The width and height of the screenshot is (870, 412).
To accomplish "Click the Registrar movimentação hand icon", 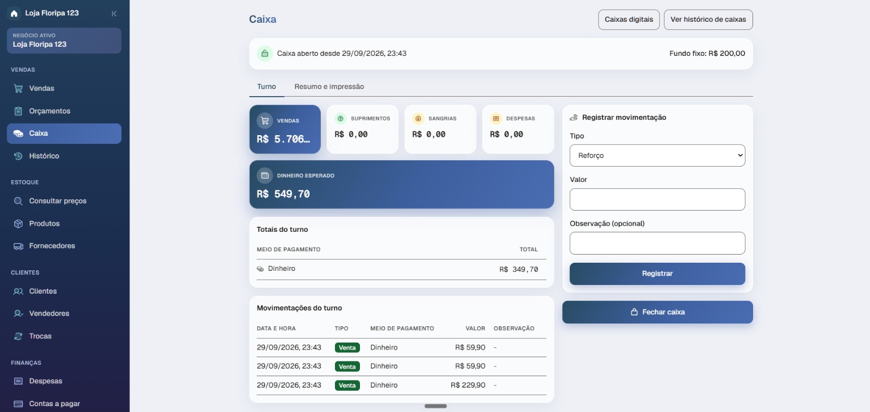I will pos(574,117).
